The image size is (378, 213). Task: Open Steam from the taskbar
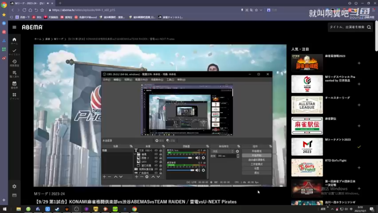(x=57, y=209)
